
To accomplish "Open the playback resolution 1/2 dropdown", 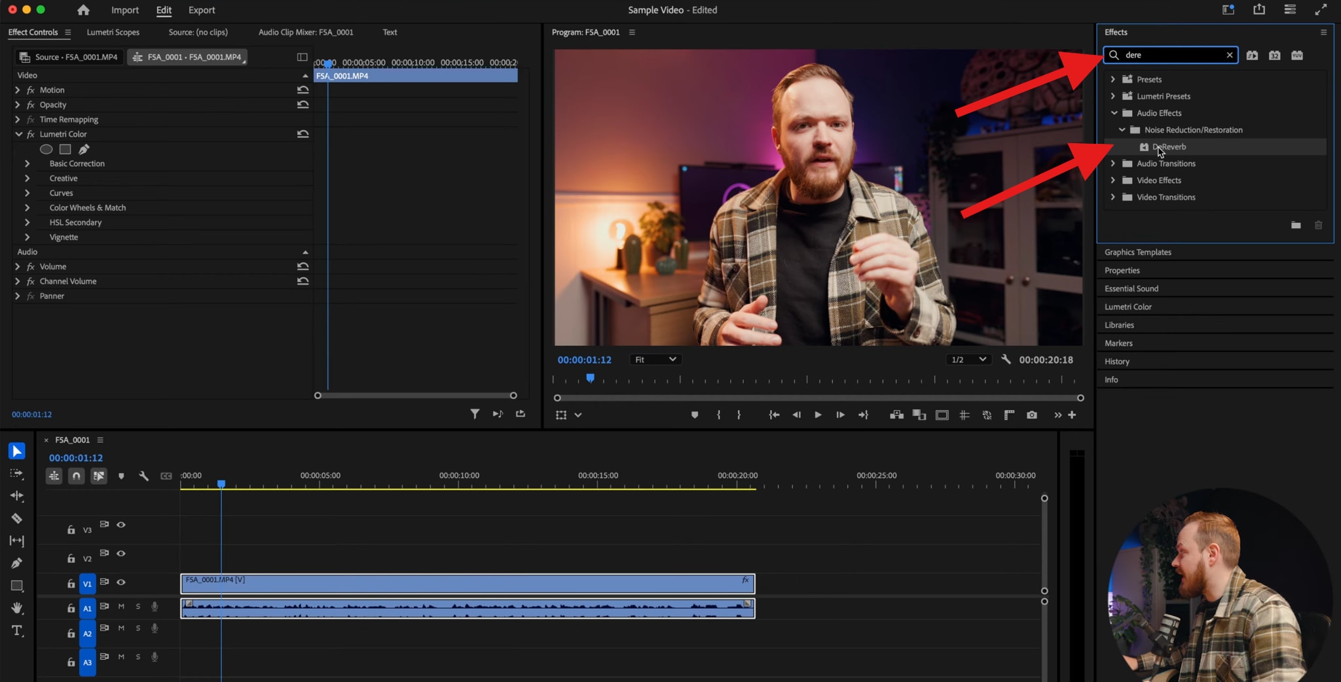I will coord(968,359).
